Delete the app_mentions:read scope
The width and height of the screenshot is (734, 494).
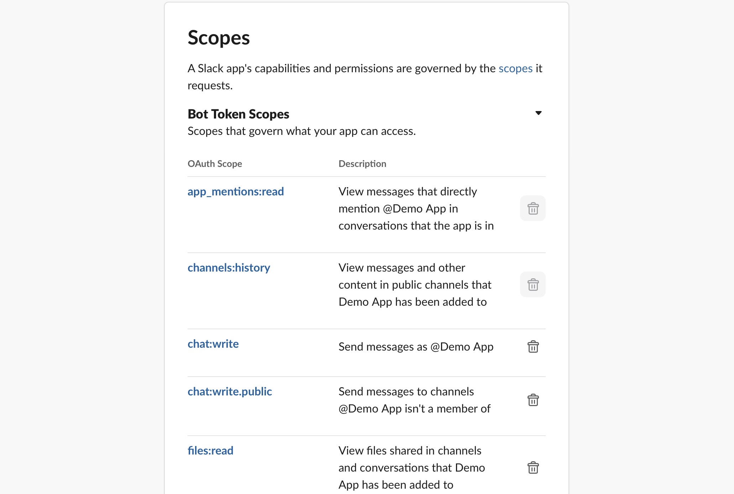pos(533,208)
